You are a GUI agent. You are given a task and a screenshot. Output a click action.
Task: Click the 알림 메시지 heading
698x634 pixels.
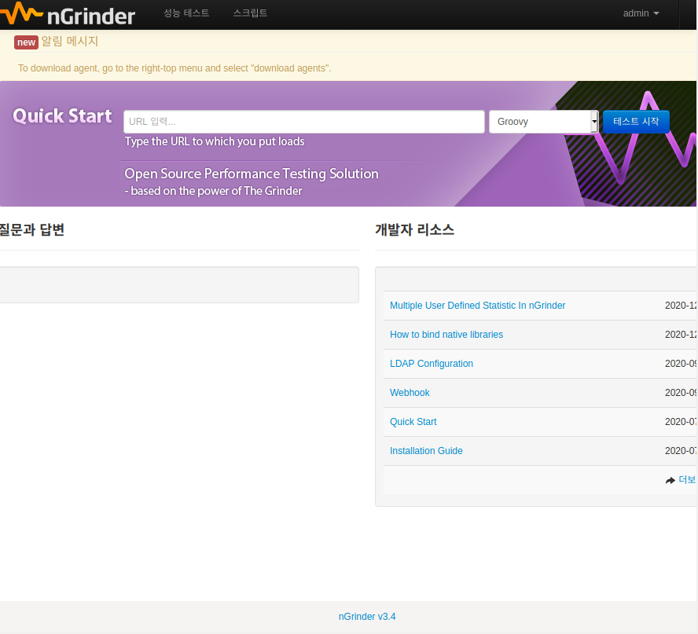coord(69,42)
